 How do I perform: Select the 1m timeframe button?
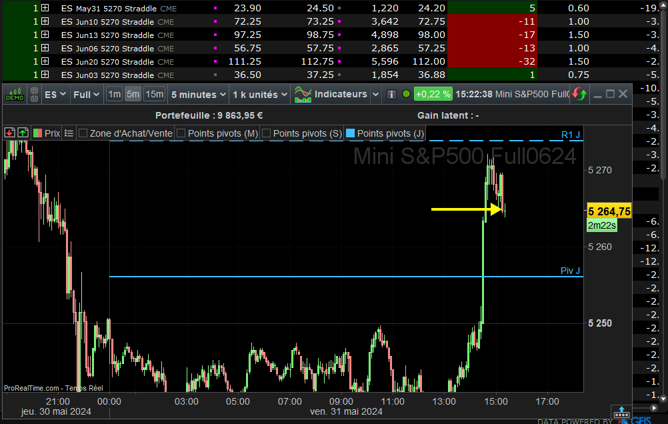pyautogui.click(x=114, y=94)
